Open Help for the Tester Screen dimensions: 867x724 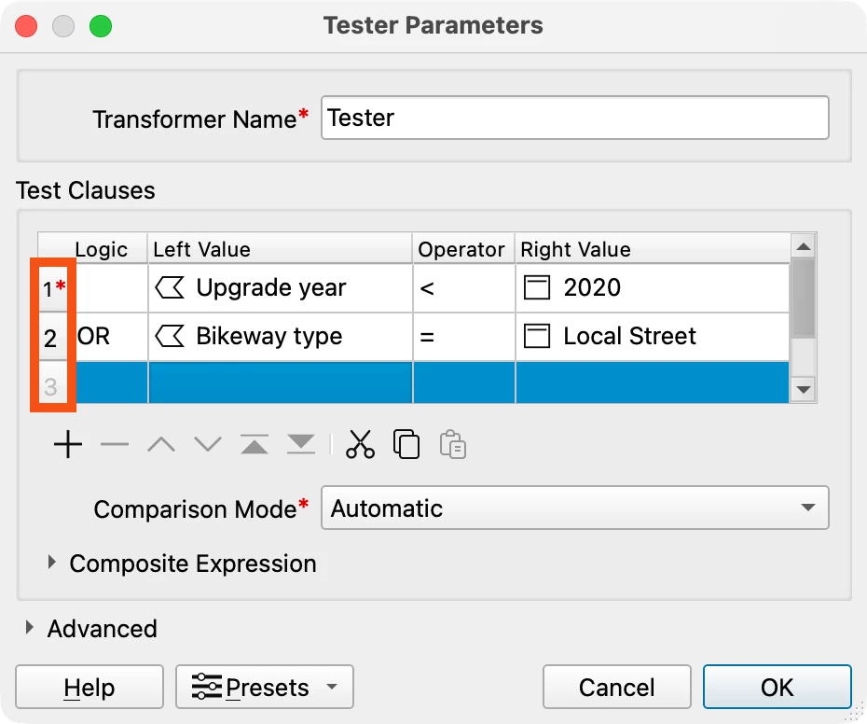89,687
